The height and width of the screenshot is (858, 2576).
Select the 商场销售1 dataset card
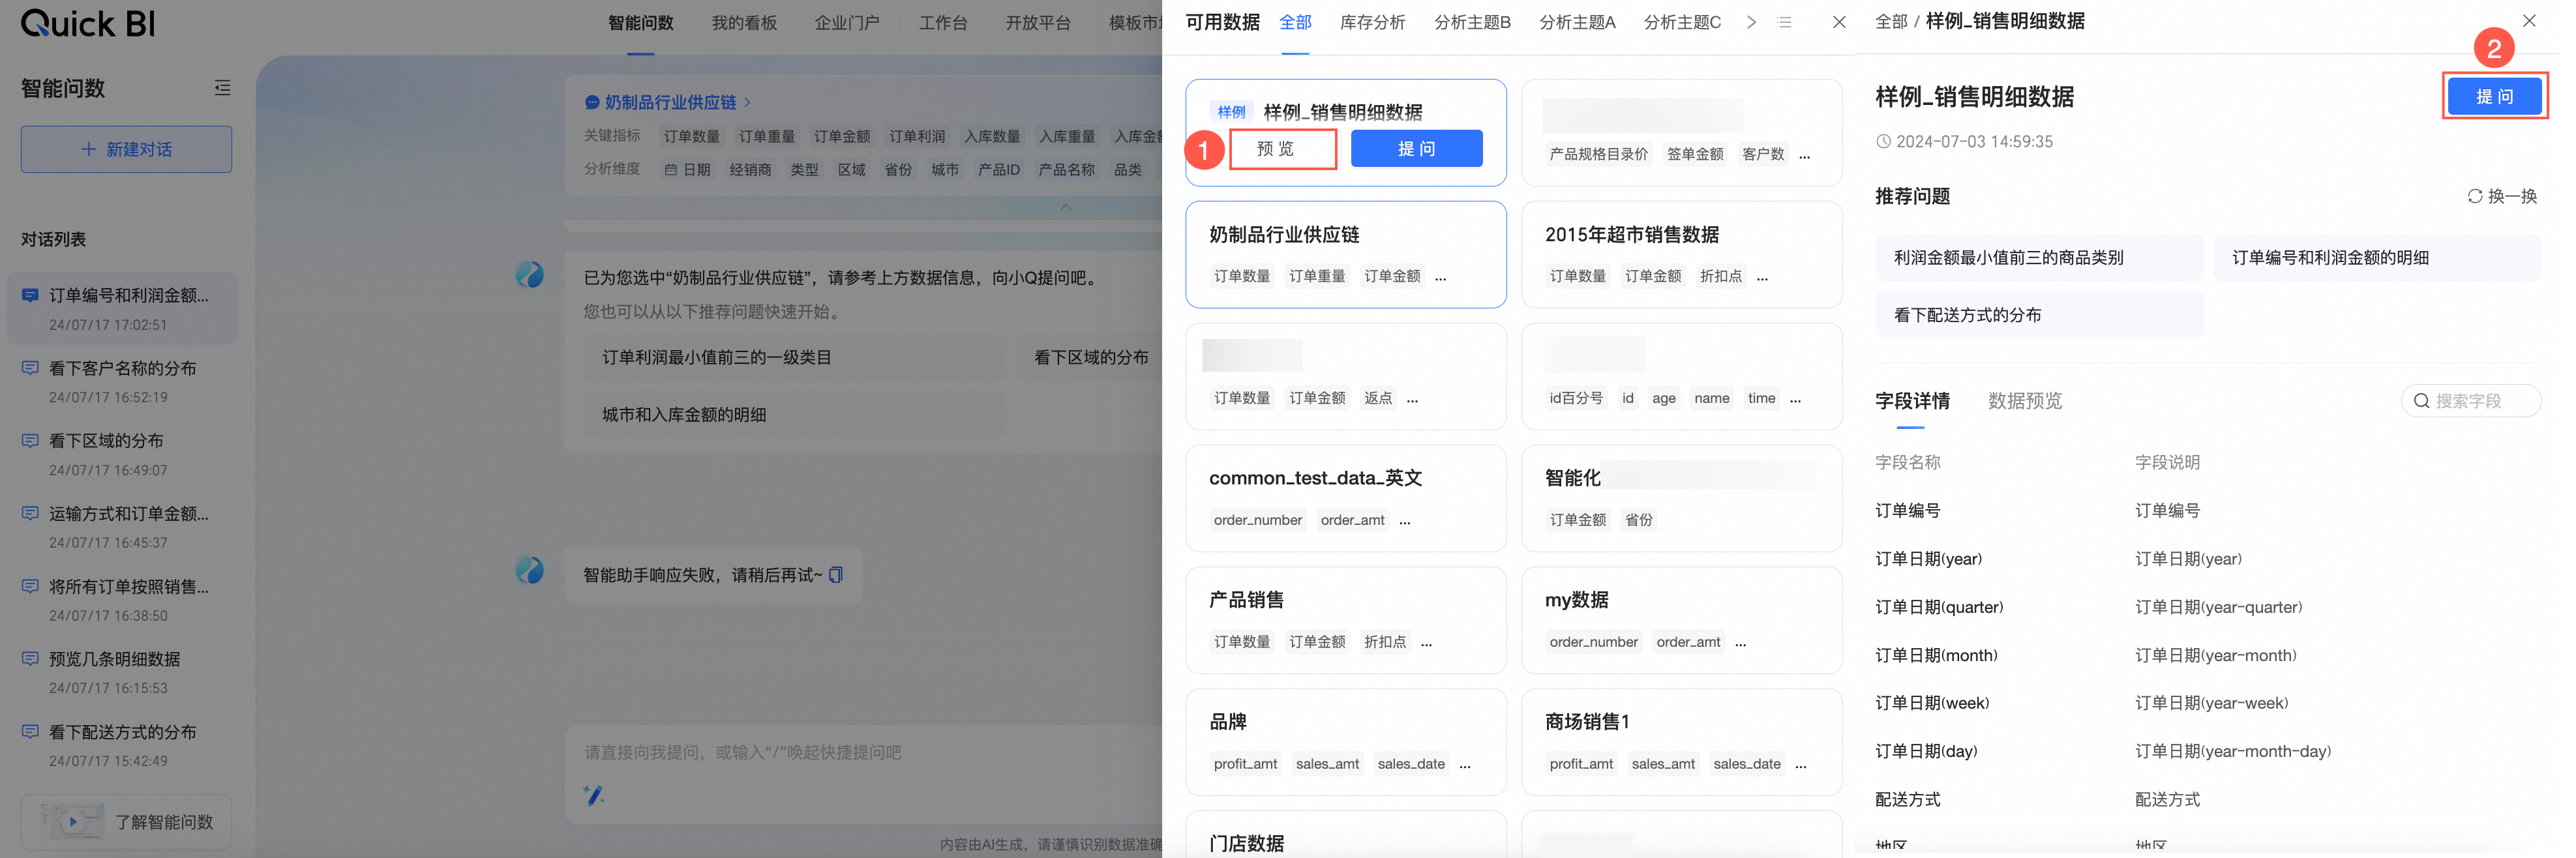(x=1681, y=742)
